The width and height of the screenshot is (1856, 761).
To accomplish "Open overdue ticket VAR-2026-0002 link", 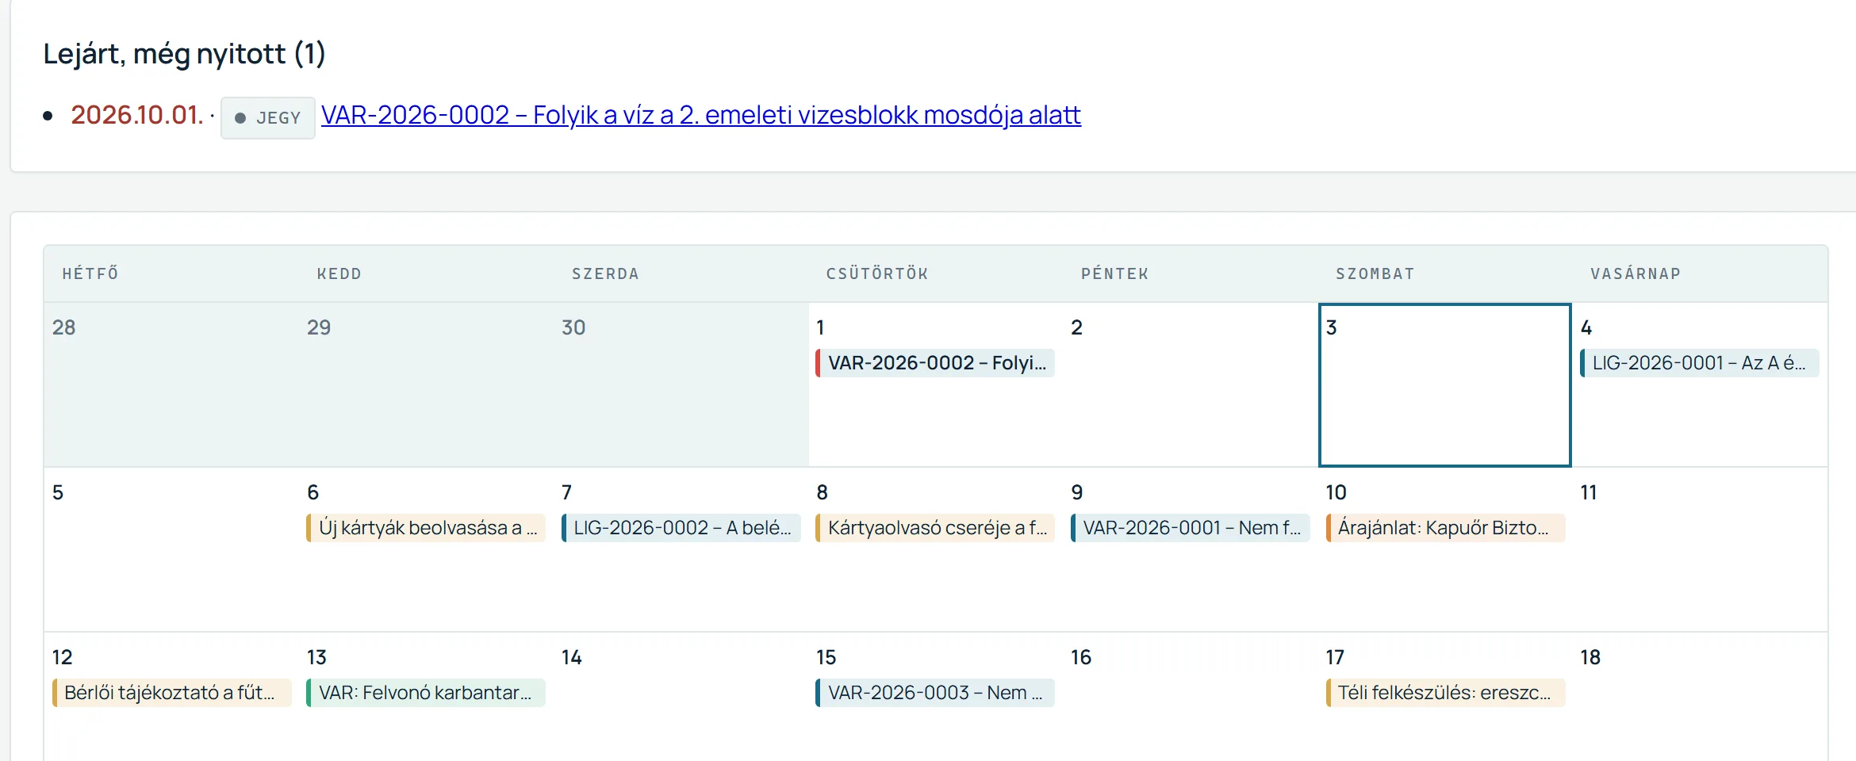I will click(700, 116).
